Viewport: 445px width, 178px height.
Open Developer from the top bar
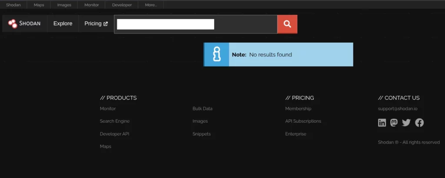tap(122, 5)
